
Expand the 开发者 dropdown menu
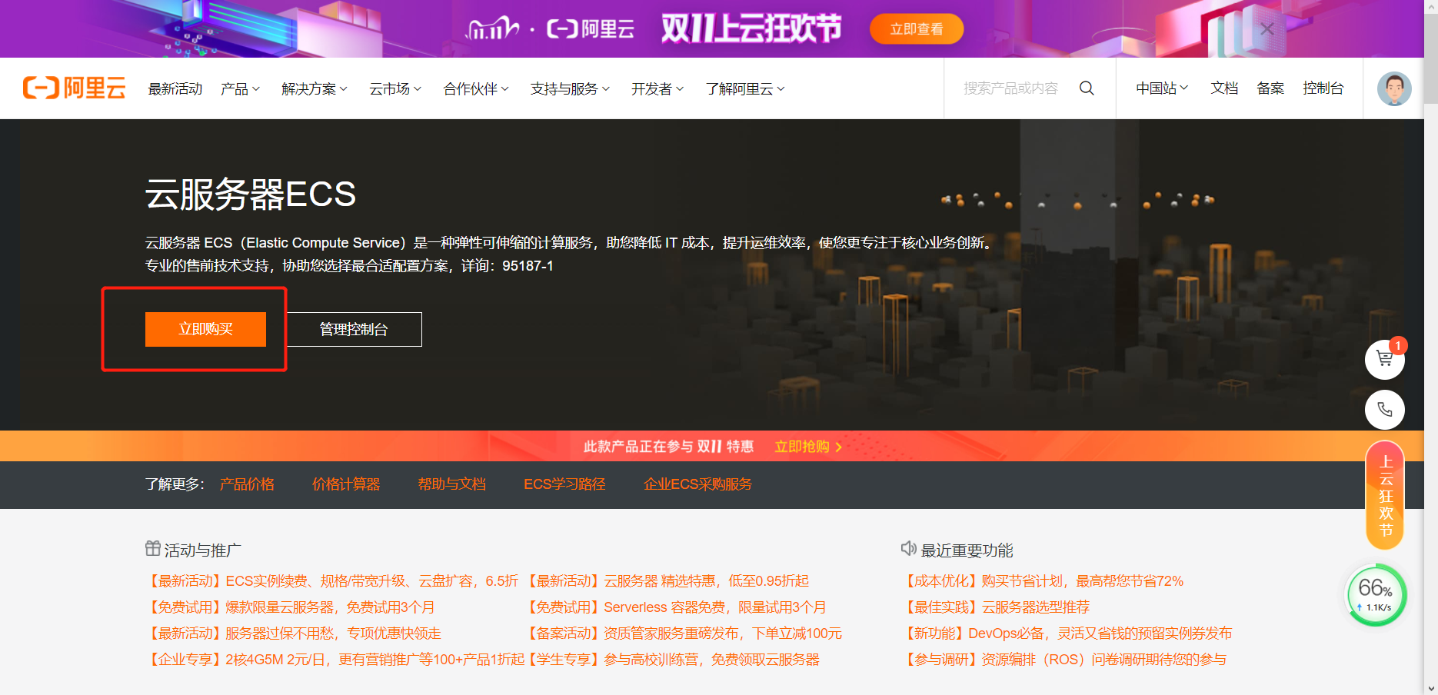[x=657, y=89]
